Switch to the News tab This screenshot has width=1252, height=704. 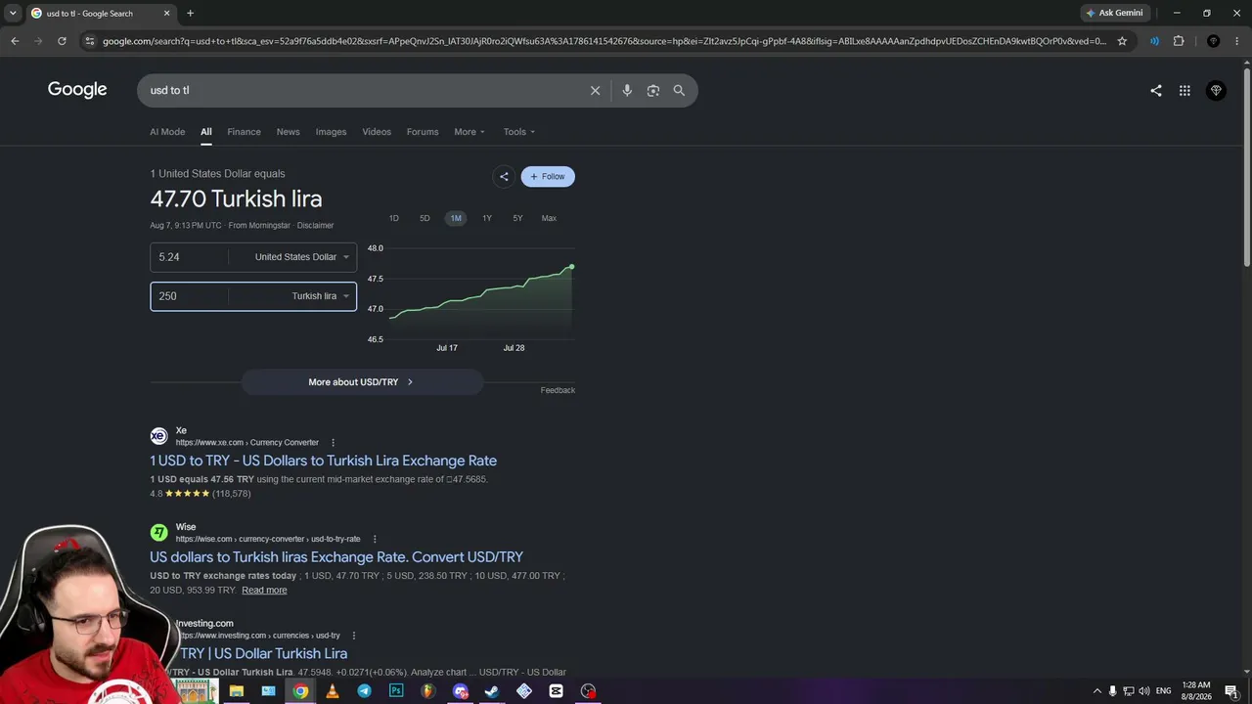288,132
